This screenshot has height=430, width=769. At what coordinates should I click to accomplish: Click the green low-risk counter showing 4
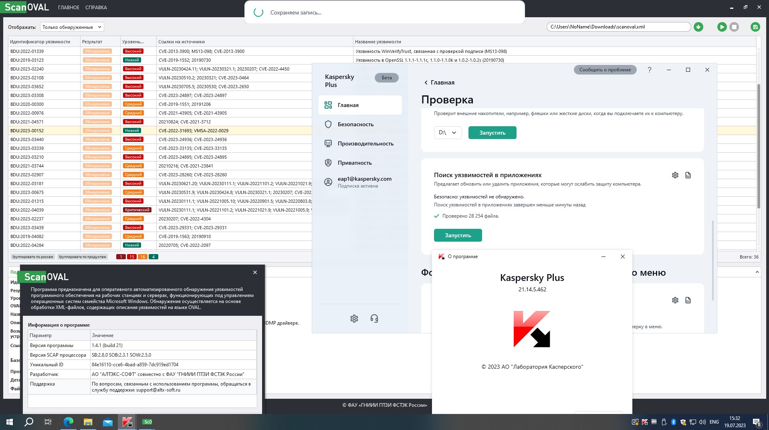pyautogui.click(x=153, y=257)
